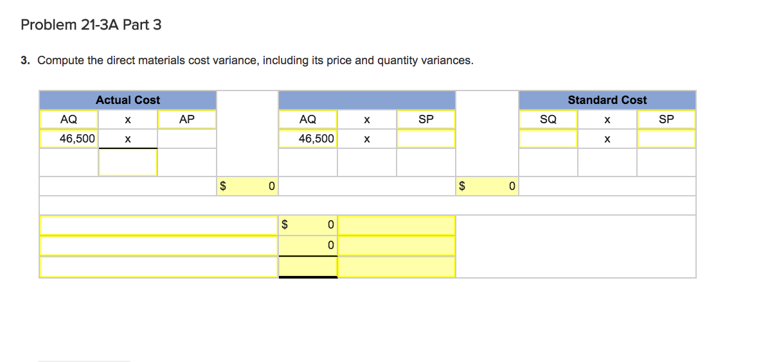Click the AQ label cell under Actual Cost
The image size is (761, 362).
69,119
